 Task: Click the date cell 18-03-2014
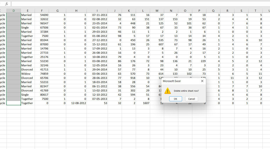point(97,82)
